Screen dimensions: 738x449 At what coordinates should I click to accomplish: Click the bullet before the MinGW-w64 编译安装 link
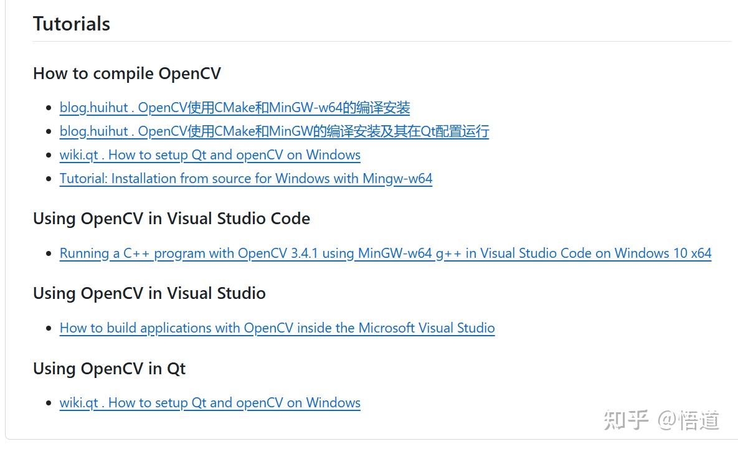pyautogui.click(x=49, y=108)
